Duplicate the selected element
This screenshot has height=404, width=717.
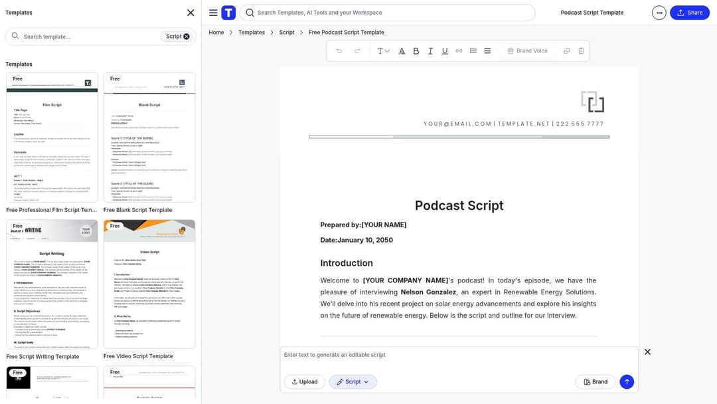pyautogui.click(x=566, y=50)
